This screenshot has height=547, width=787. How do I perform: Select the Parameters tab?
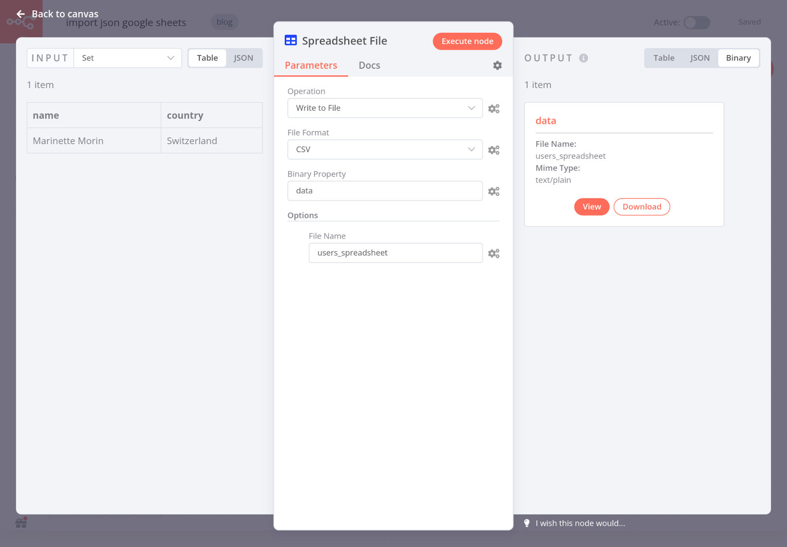311,65
